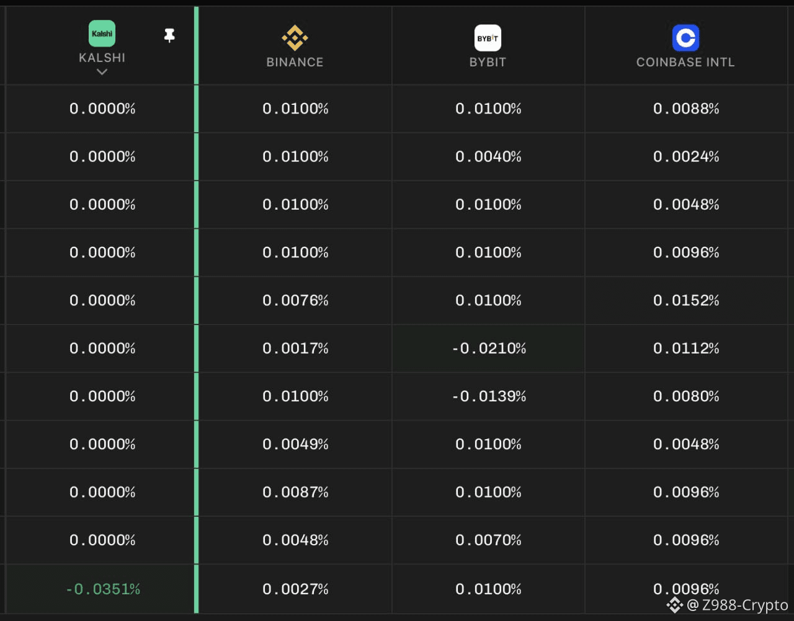
Task: Click Coinbase 0.0096% in the Bybit 0.0070% row
Action: 686,540
